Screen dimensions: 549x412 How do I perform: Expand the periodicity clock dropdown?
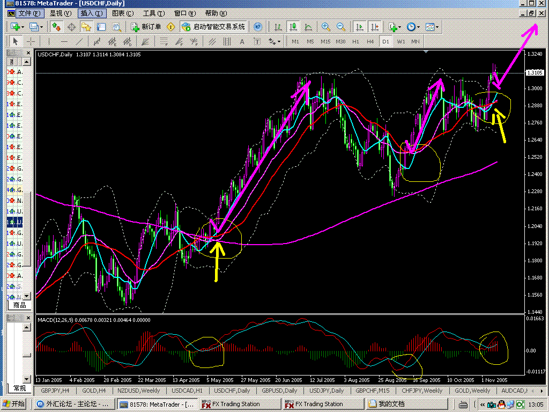click(419, 26)
